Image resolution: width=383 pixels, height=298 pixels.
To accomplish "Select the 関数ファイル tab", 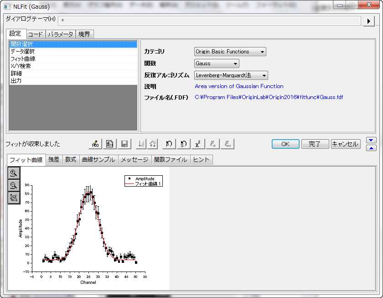I will click(171, 160).
